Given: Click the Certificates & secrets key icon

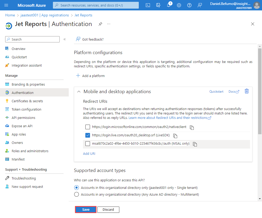Looking at the screenshot, I should pyautogui.click(x=7, y=101).
